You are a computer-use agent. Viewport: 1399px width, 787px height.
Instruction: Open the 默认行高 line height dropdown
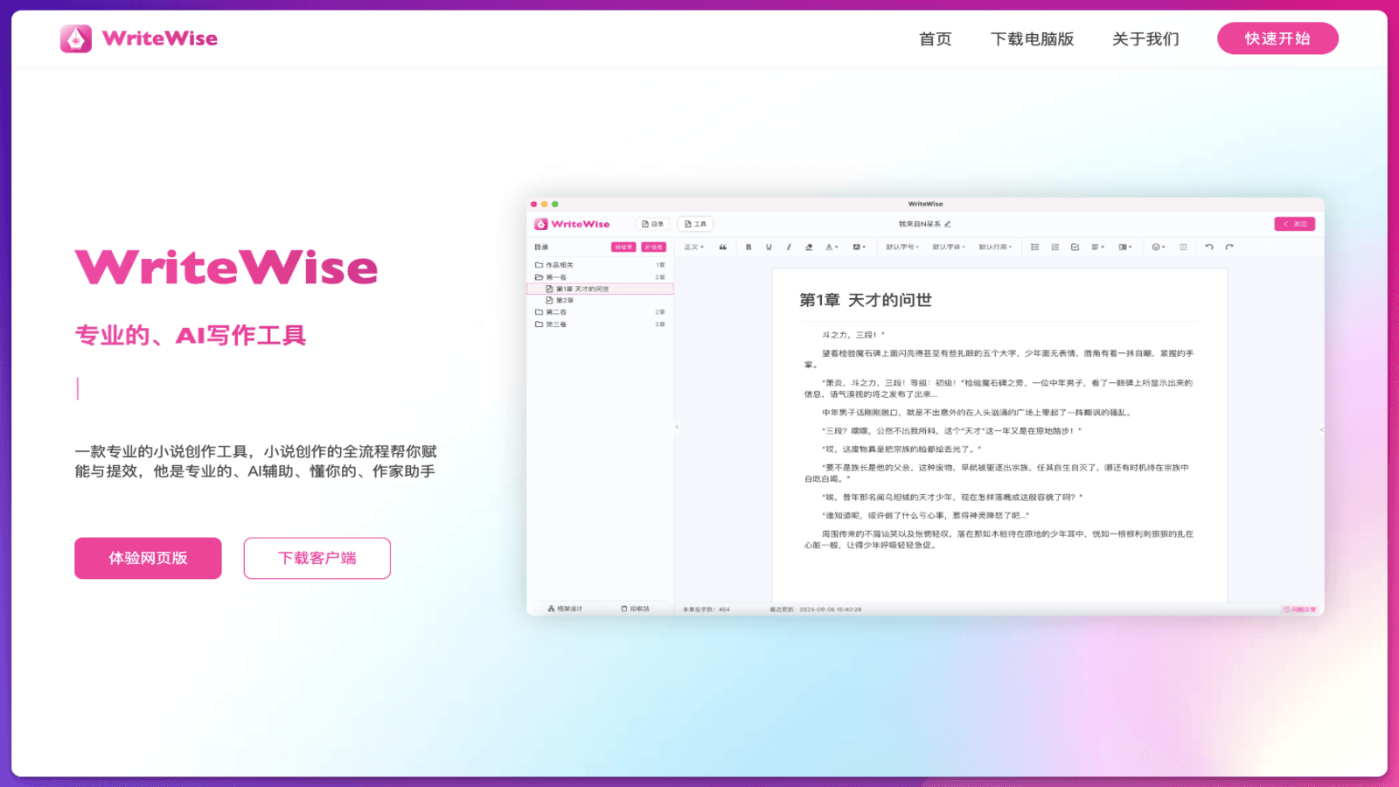click(995, 247)
